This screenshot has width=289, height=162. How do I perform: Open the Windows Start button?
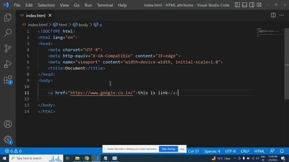(5, 158)
